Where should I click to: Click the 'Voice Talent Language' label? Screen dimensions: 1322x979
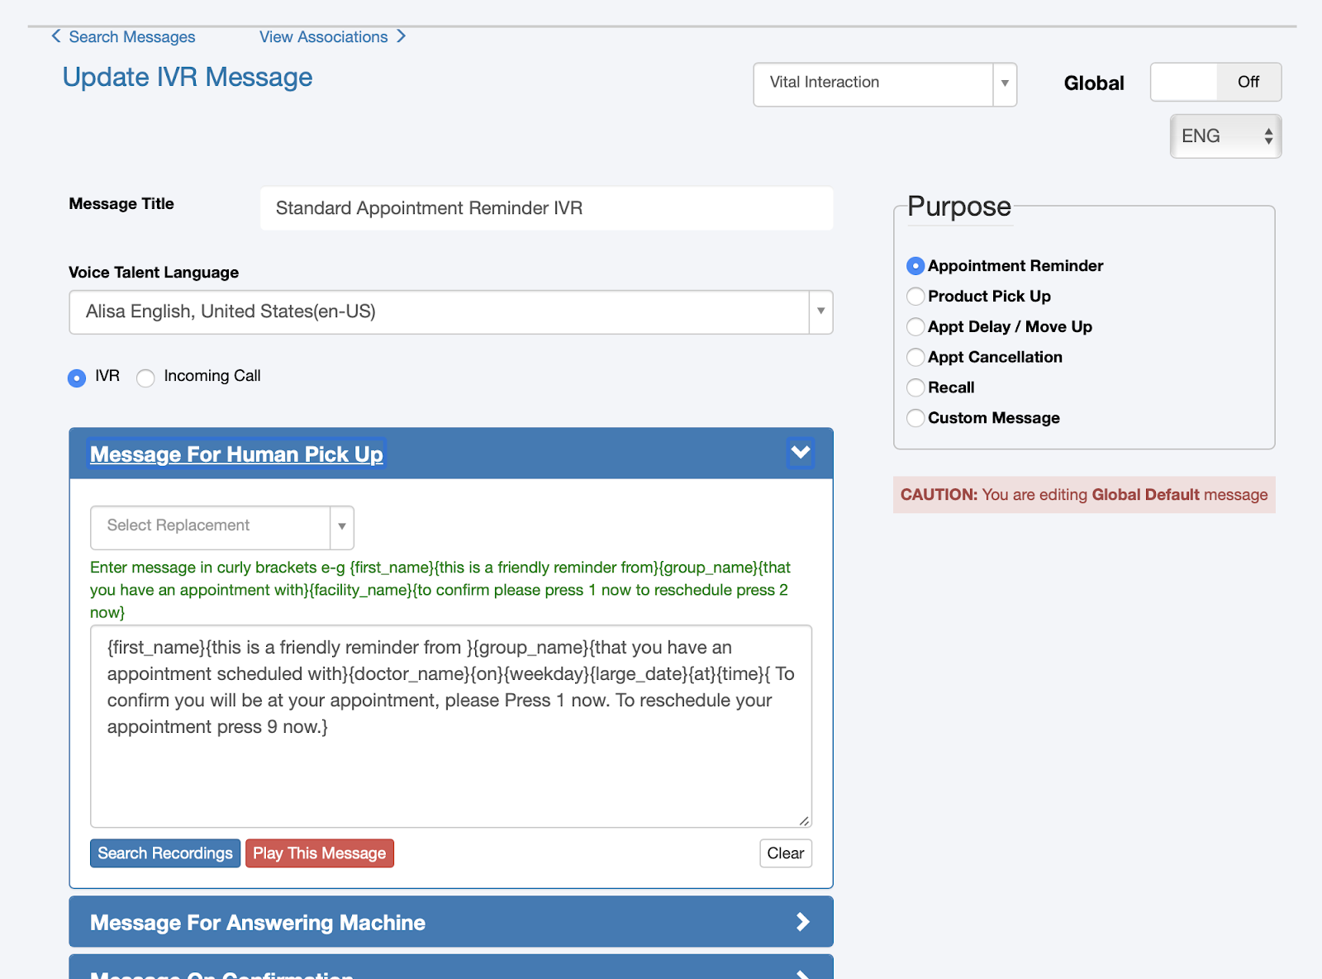(x=154, y=273)
